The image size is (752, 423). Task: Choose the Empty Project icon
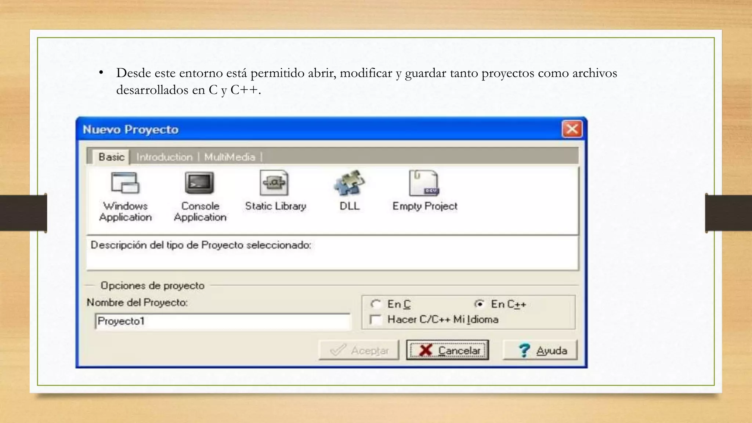point(424,183)
